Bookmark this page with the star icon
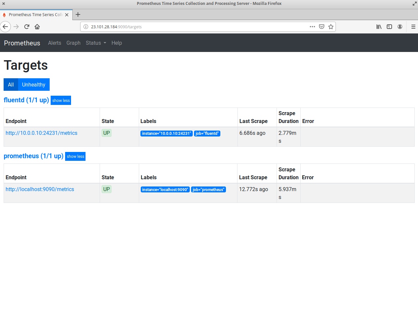Screen dimensions: 418x320 tap(331, 27)
